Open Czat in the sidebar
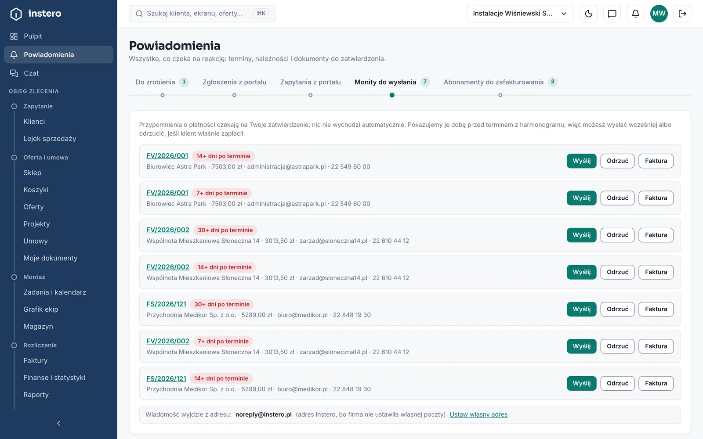The image size is (703, 439). (x=58, y=73)
